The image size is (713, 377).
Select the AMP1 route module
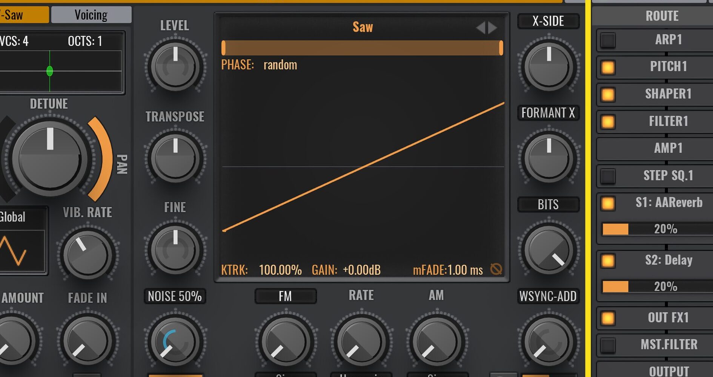[x=655, y=148]
